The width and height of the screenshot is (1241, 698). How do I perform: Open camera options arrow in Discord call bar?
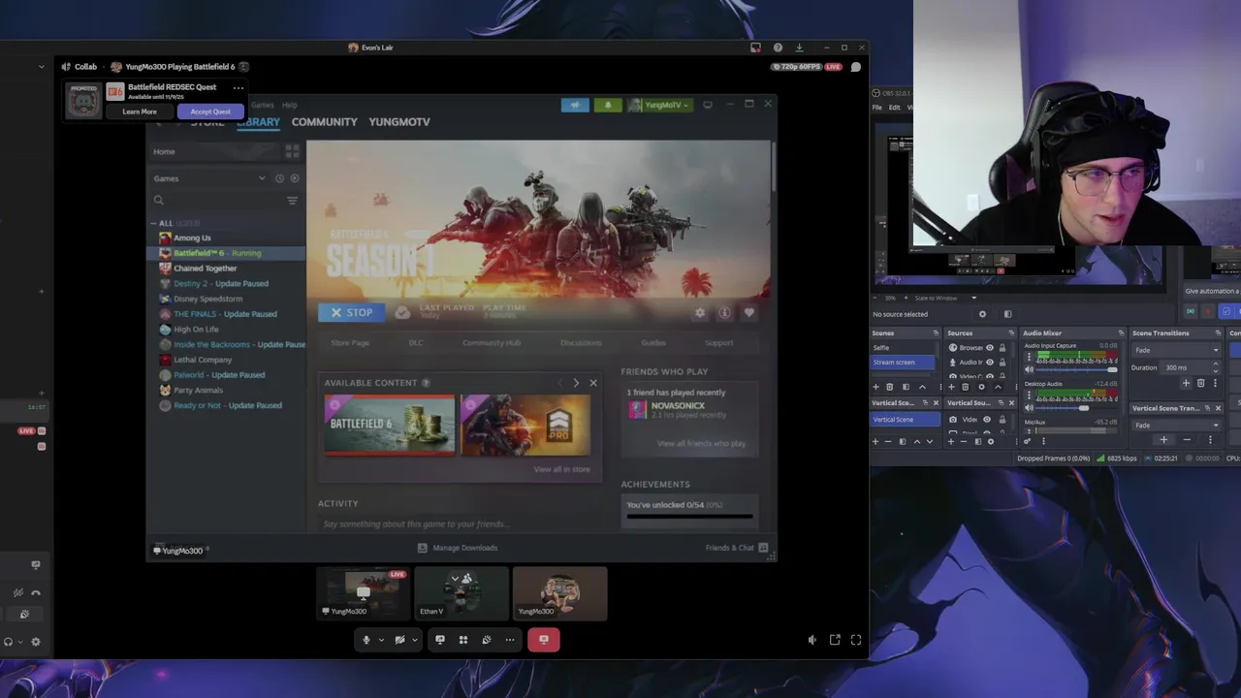pos(414,640)
